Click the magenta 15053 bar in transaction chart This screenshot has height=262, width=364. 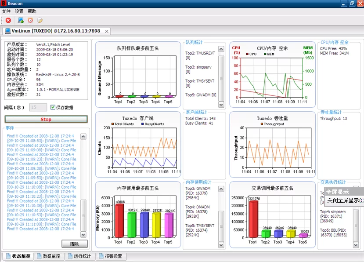(303, 236)
